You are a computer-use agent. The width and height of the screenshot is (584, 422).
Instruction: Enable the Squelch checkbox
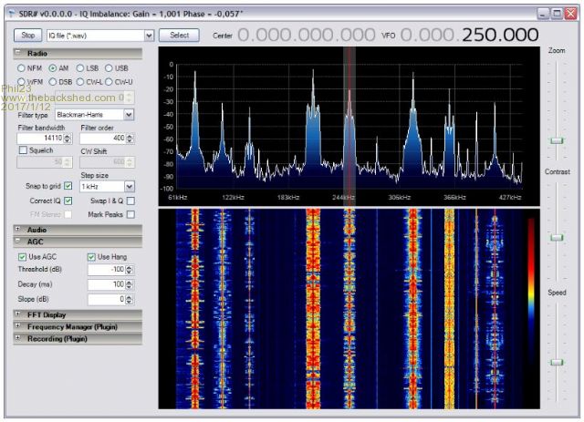tap(24, 150)
